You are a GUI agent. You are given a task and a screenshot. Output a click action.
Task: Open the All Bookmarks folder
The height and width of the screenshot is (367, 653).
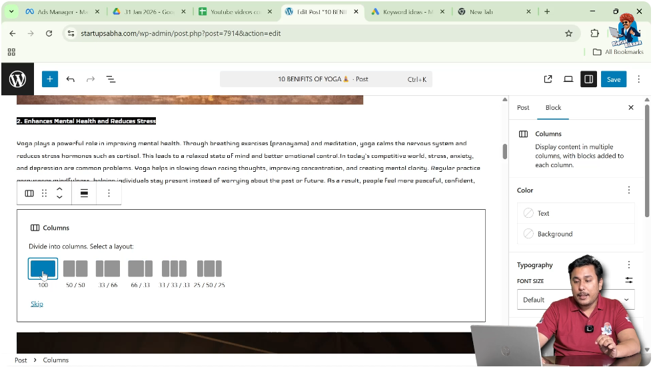618,52
